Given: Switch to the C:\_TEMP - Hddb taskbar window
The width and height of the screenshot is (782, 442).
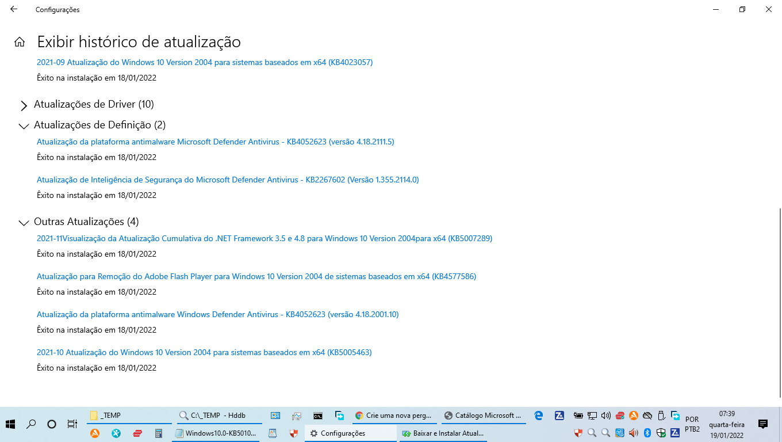Looking at the screenshot, I should point(218,416).
